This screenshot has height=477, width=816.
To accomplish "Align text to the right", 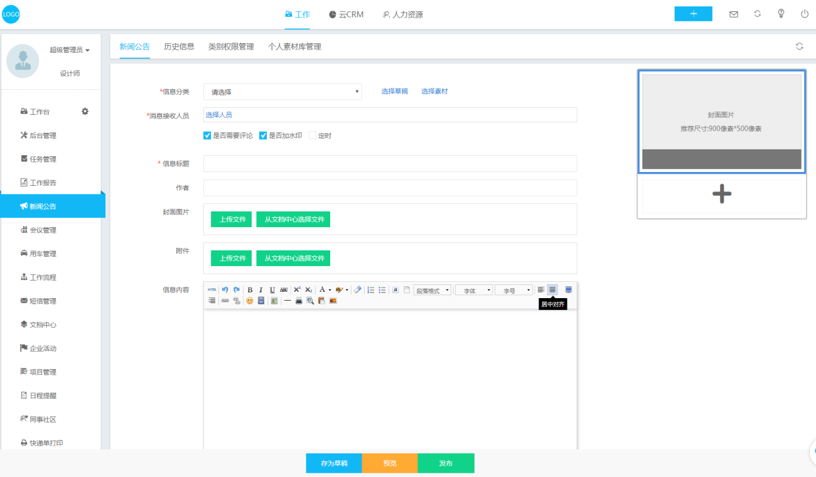I will pos(212,301).
